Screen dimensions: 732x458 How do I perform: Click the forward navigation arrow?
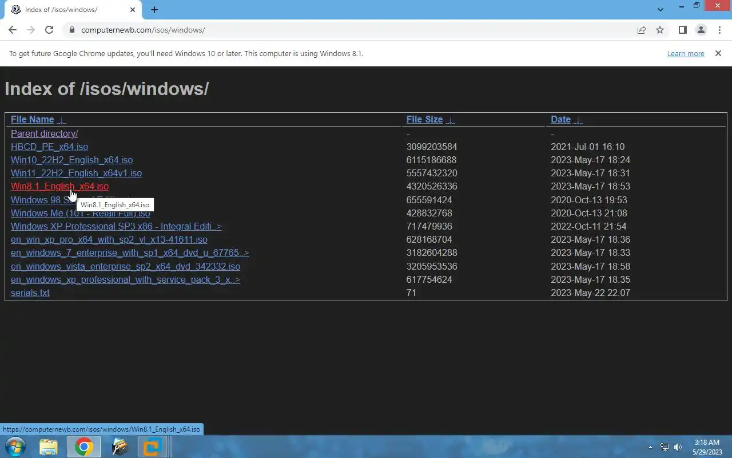click(x=31, y=30)
